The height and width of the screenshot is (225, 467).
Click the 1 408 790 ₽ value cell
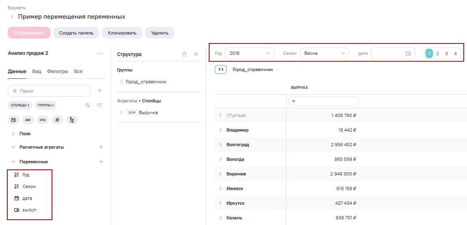344,115
